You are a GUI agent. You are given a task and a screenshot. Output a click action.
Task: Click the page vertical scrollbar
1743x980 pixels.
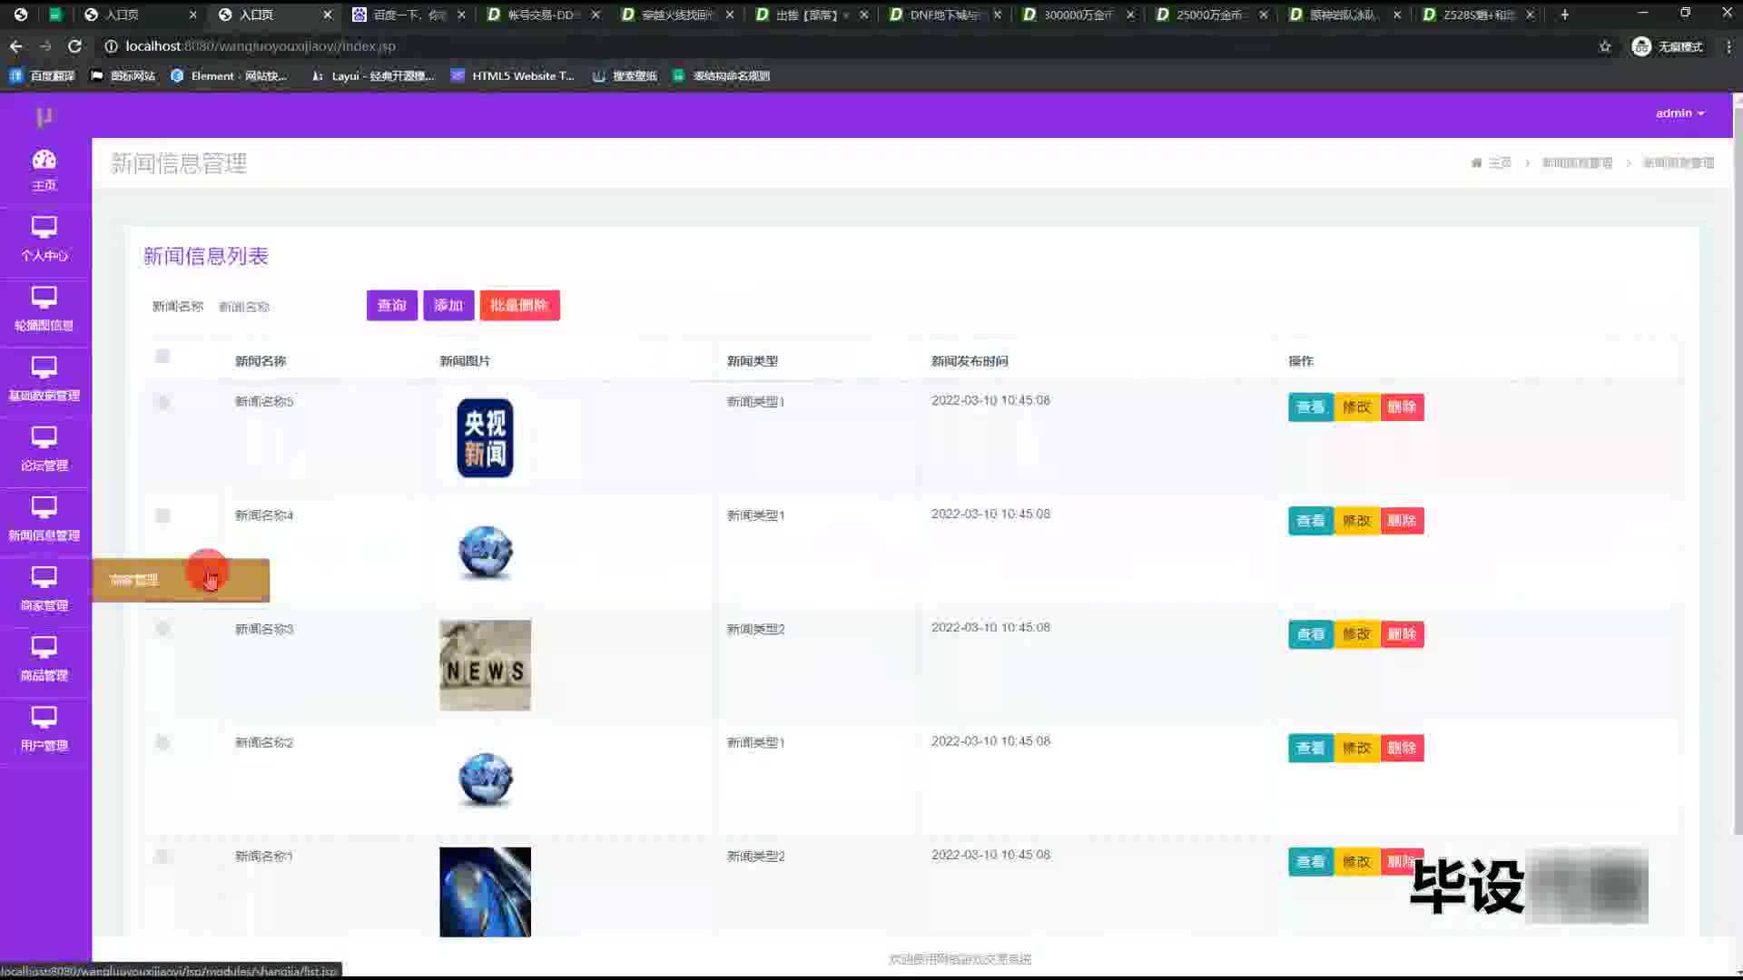tap(1737, 454)
